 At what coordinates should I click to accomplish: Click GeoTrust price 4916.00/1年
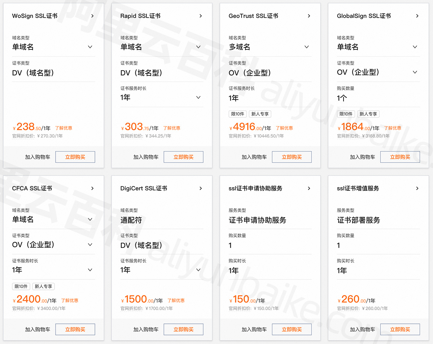tap(250, 127)
